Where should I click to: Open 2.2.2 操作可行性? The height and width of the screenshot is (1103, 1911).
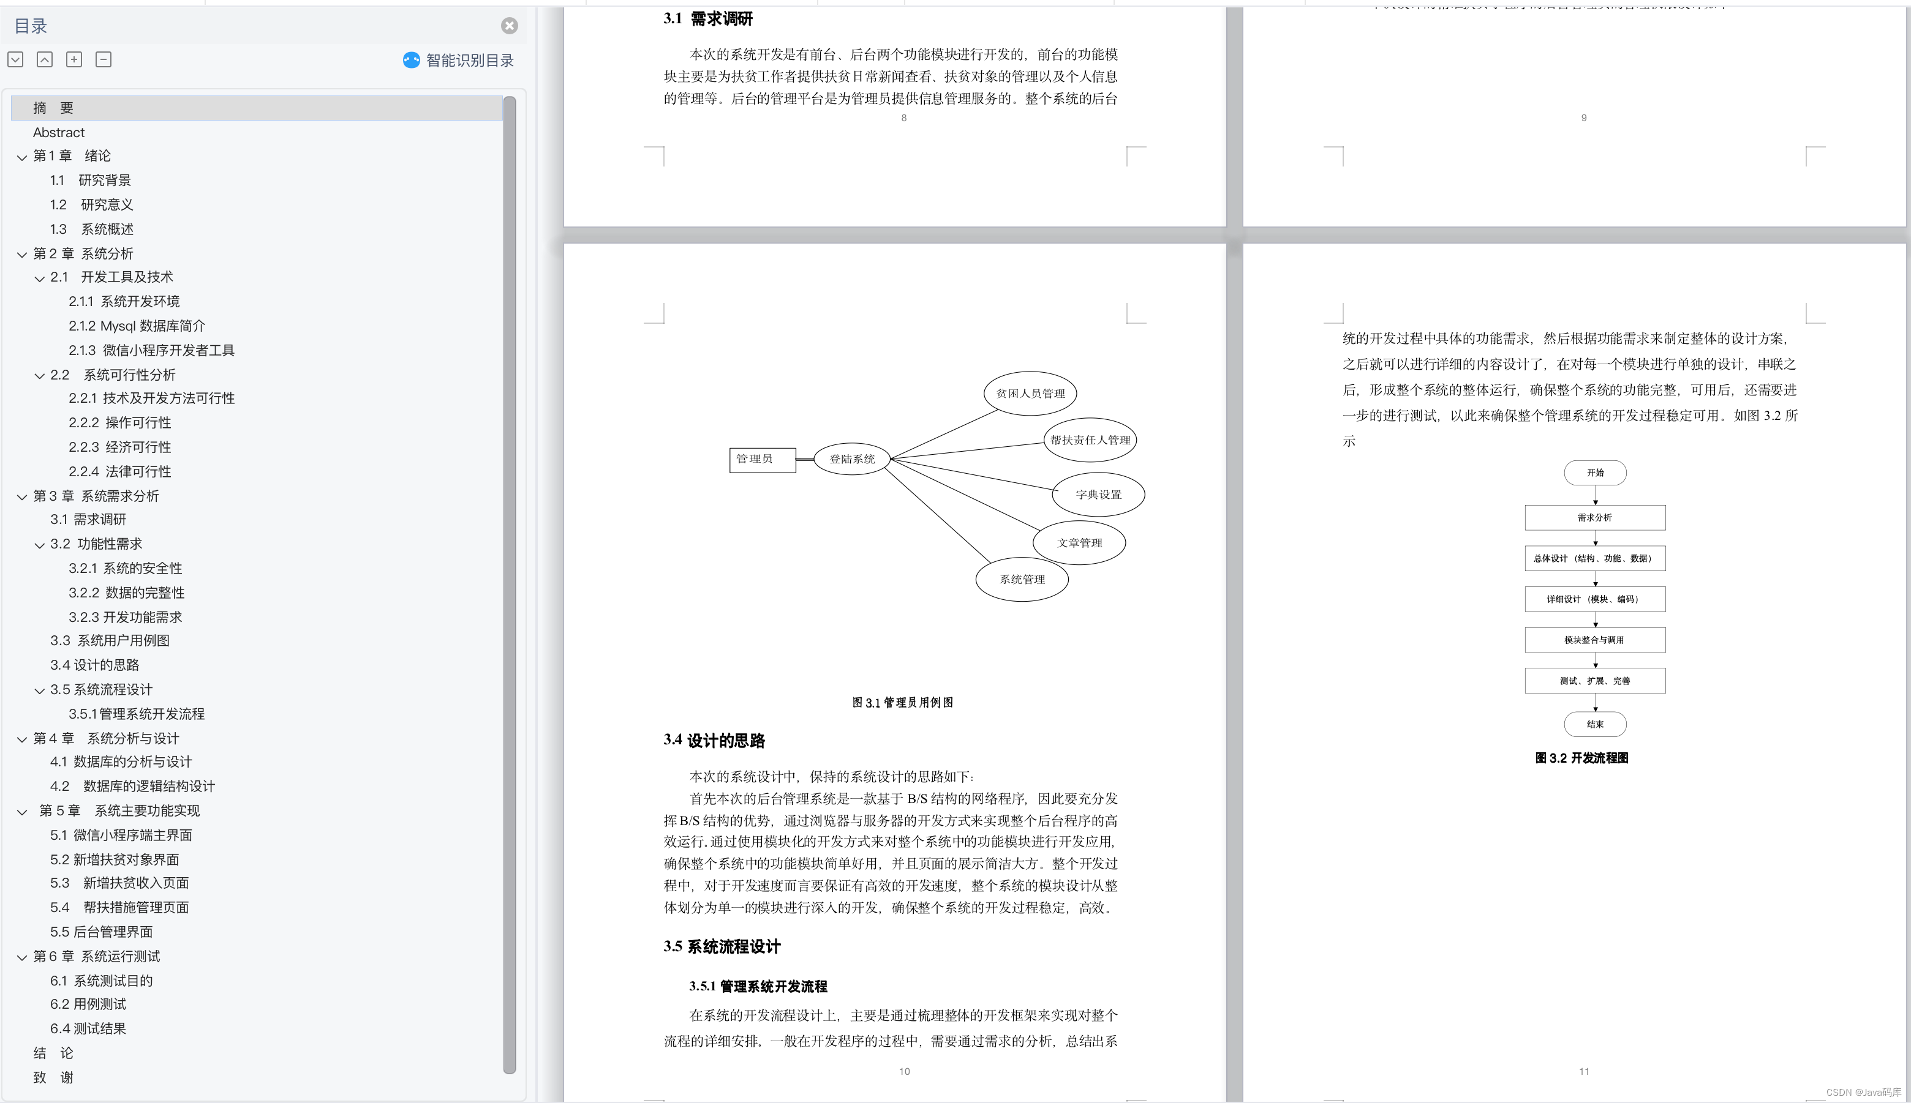[120, 422]
